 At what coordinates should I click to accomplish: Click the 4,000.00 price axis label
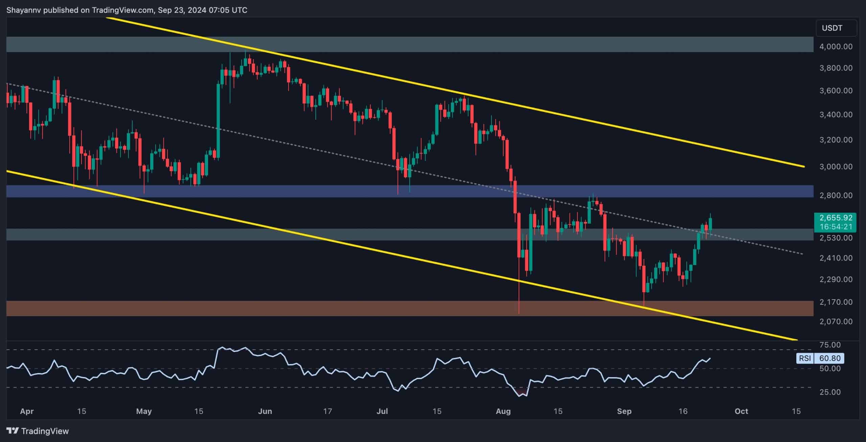click(x=836, y=46)
